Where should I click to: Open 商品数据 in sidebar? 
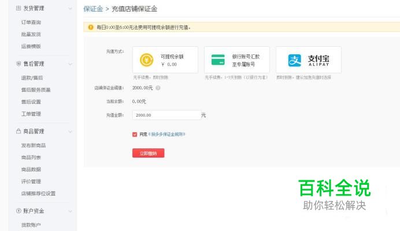pyautogui.click(x=31, y=169)
